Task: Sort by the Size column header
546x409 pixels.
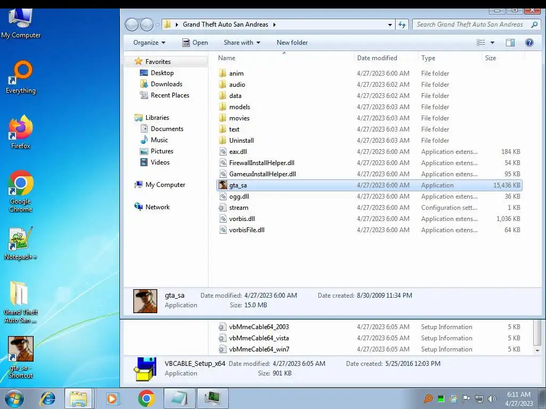Action: tap(503, 58)
